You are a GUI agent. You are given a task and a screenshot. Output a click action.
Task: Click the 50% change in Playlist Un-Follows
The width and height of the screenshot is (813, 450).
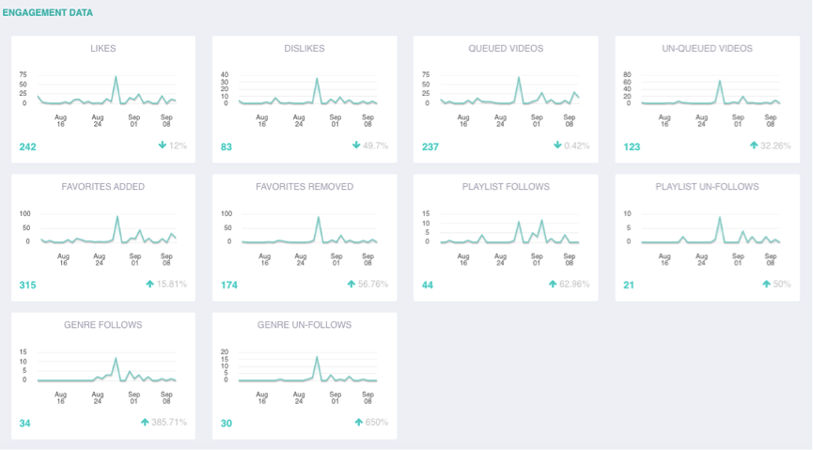(782, 284)
